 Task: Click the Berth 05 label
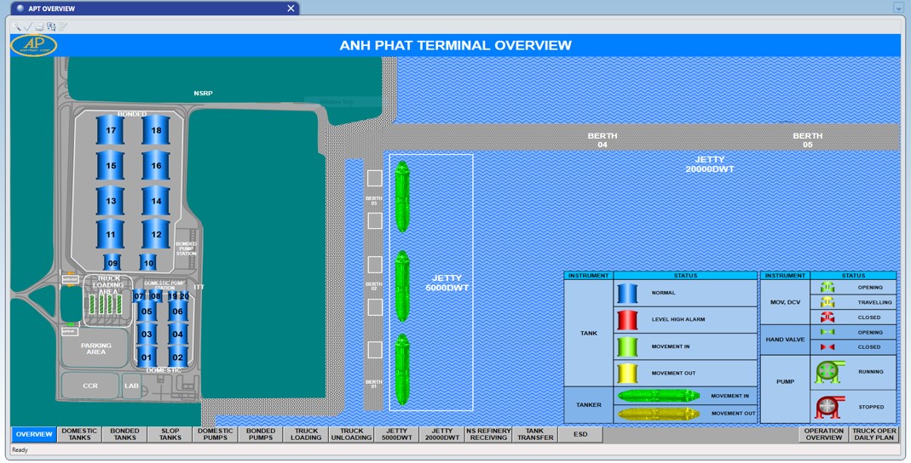[x=808, y=140]
